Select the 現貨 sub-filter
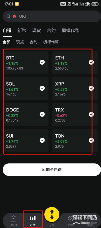The width and height of the screenshot is (101, 228). [x=20, y=42]
